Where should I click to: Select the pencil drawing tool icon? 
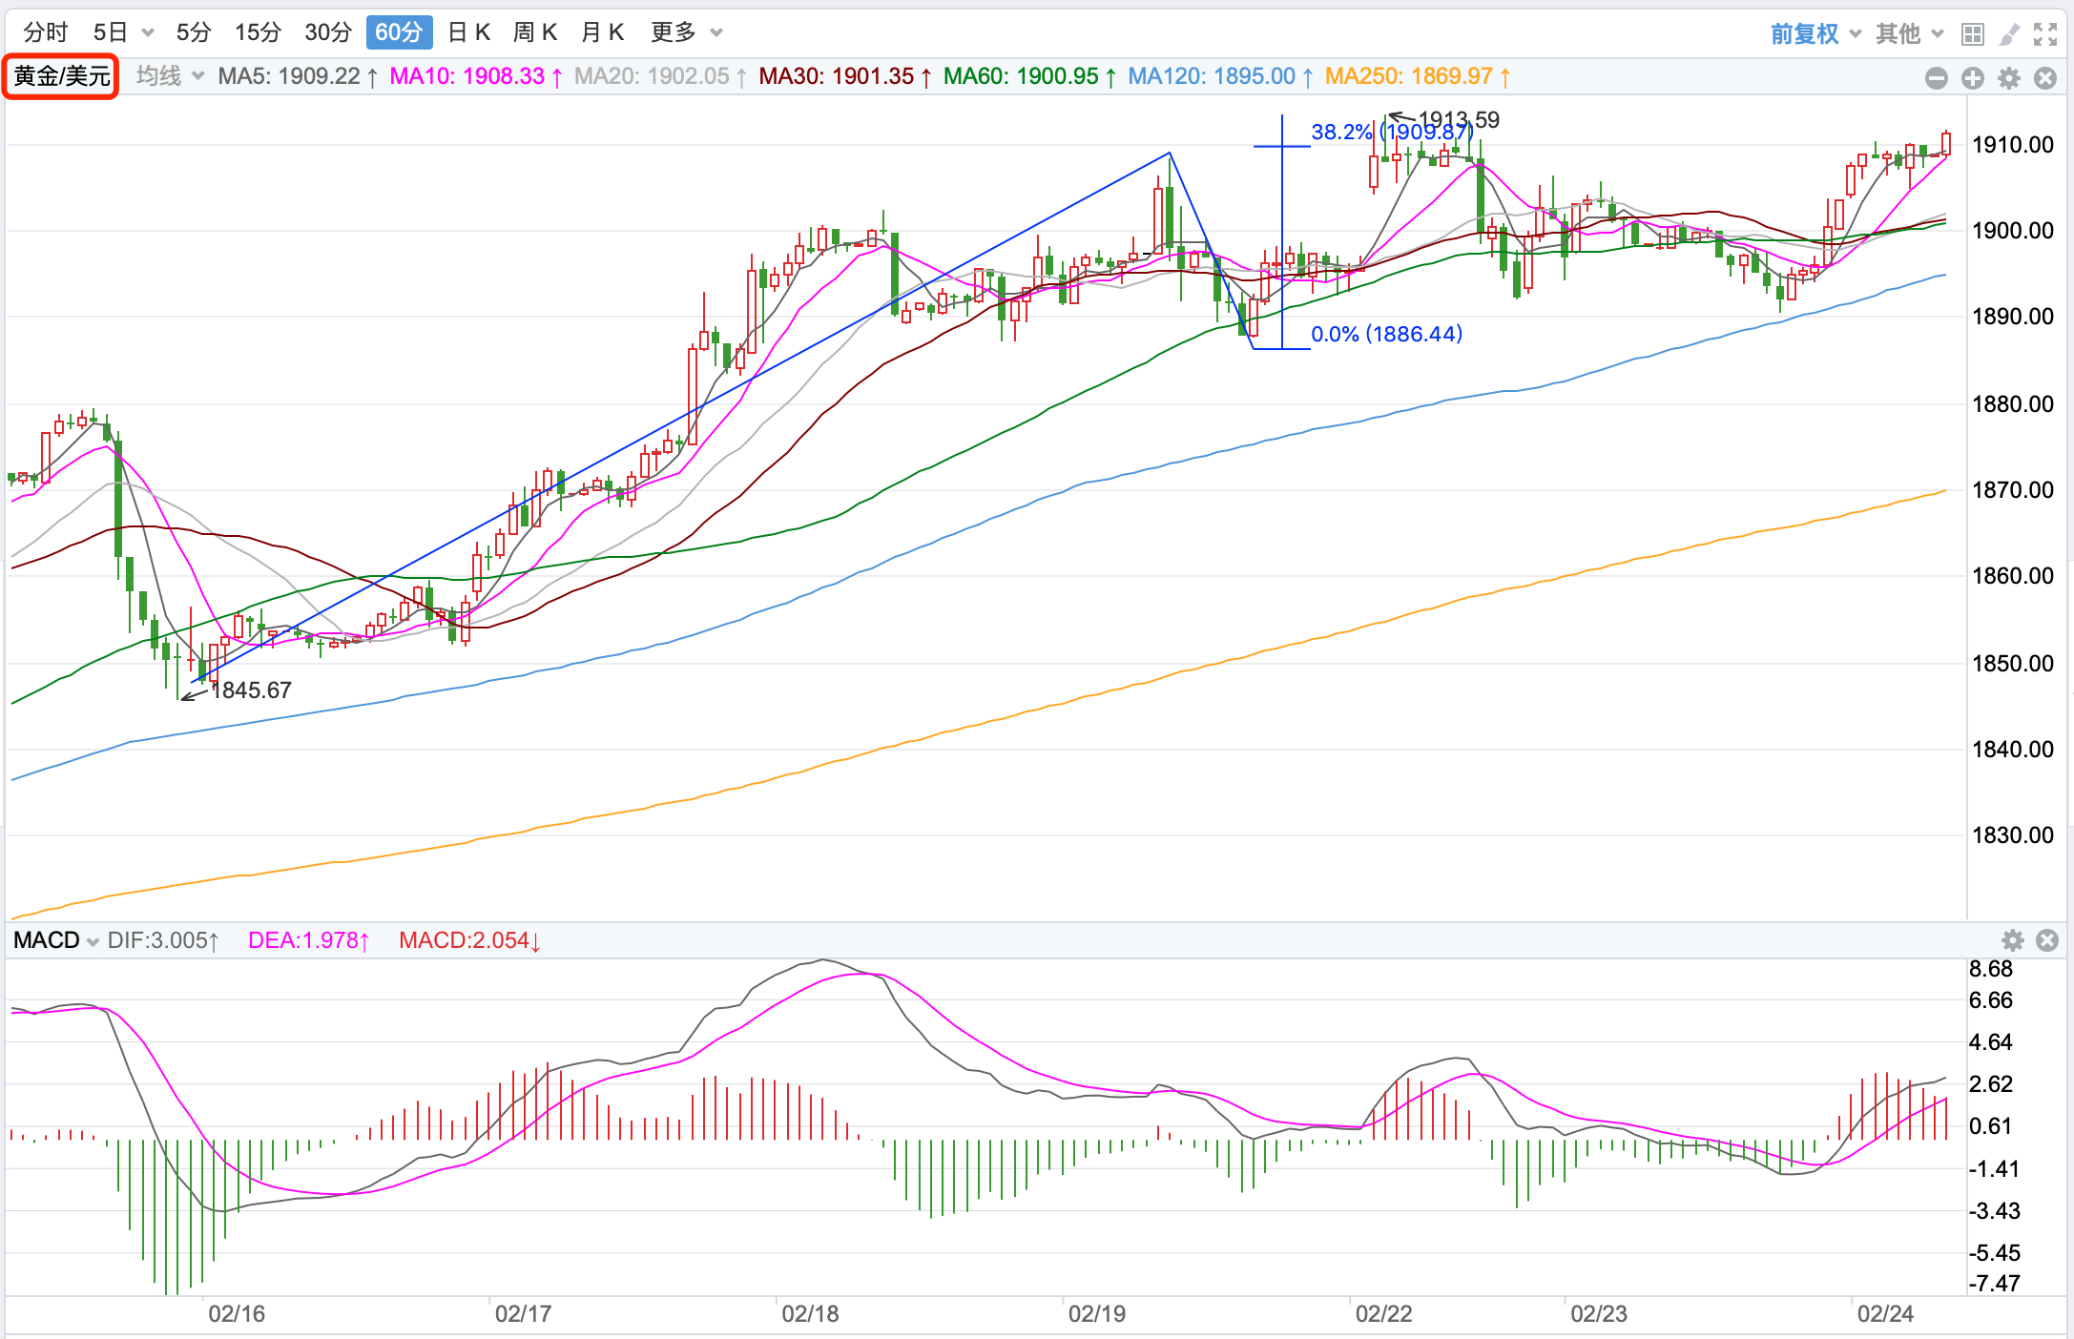click(x=2009, y=34)
